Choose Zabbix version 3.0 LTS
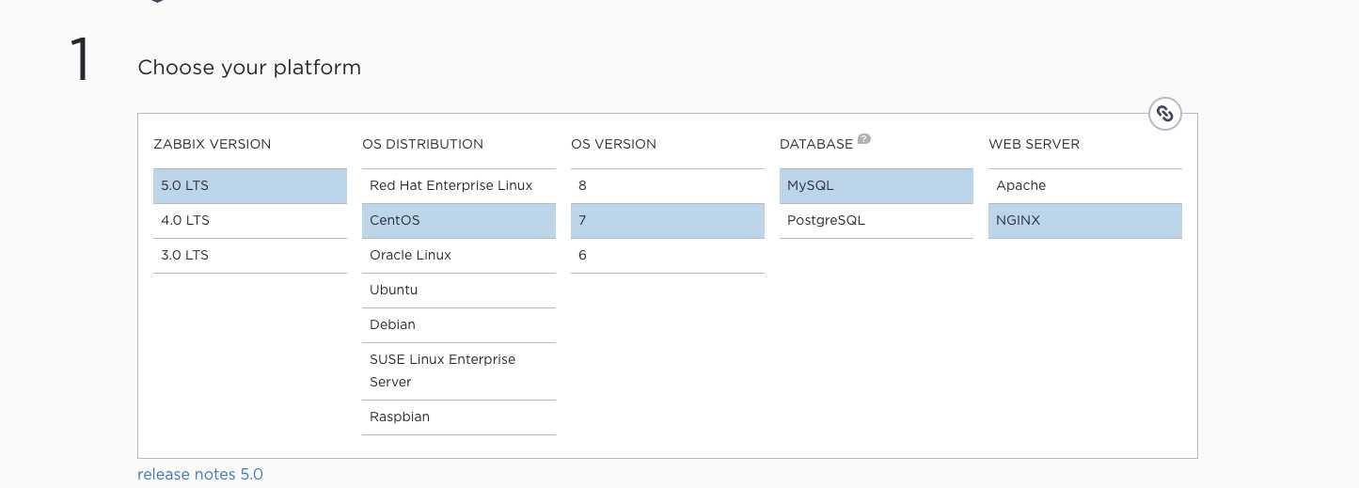Screen dimensions: 1359x488 250,256
